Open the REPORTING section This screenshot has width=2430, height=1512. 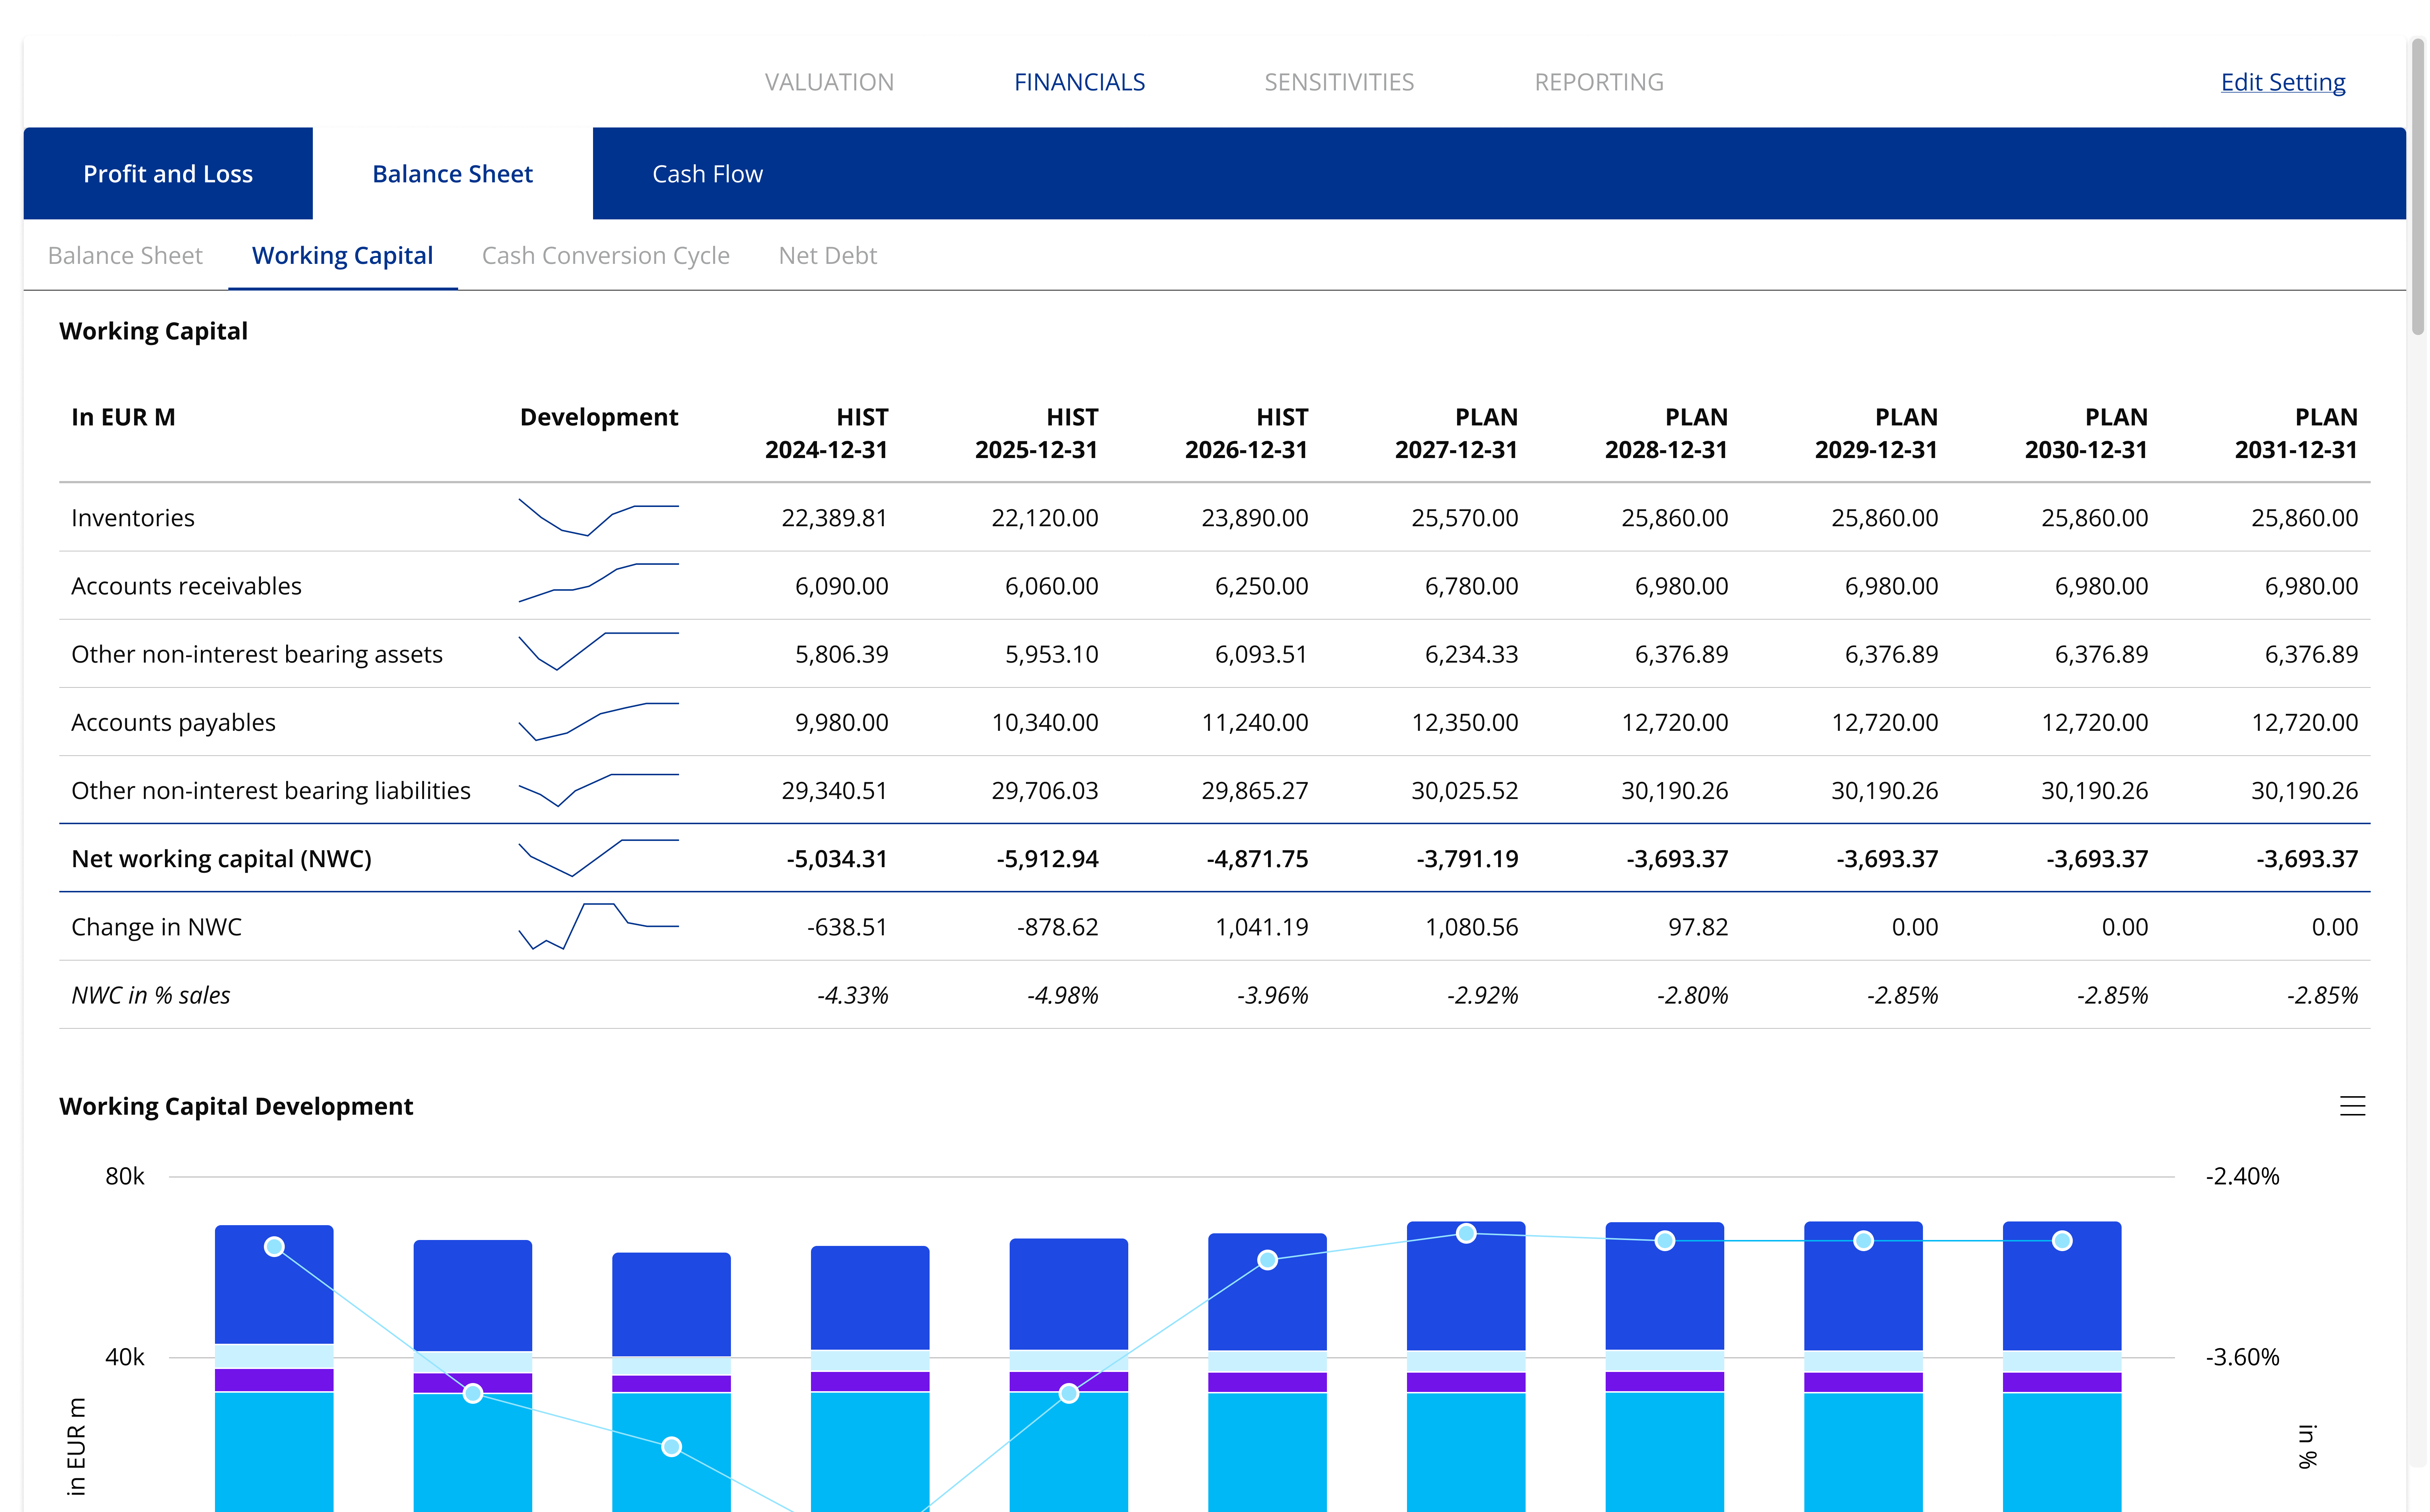tap(1599, 82)
